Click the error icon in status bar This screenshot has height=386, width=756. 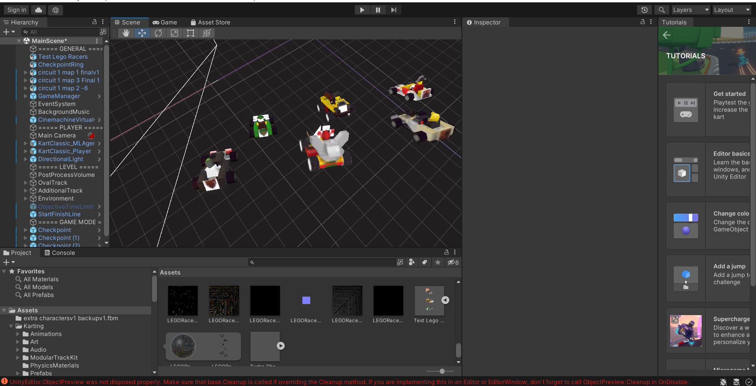coord(4,381)
